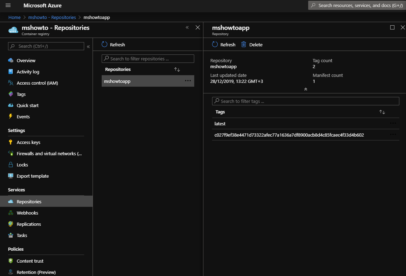Click the Retention (Preview) icon
Viewport: 406px width, 276px height.
pos(11,272)
